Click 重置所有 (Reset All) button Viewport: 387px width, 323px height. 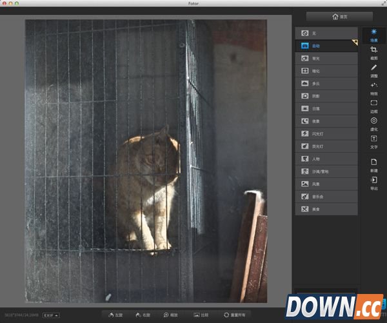[235, 315]
